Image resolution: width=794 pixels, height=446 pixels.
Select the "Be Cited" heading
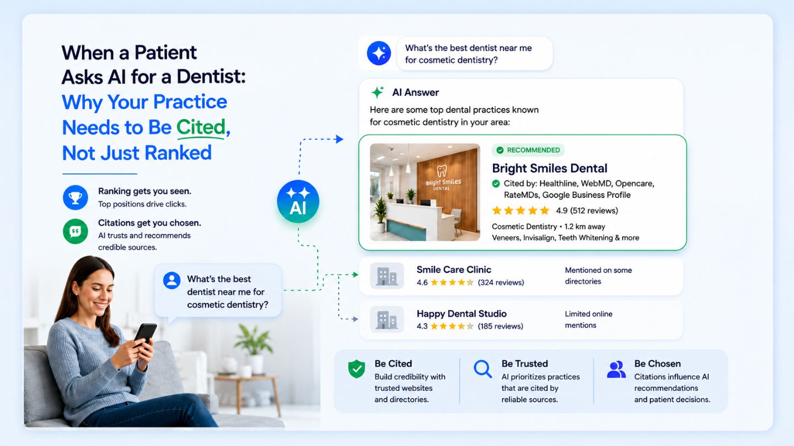393,363
